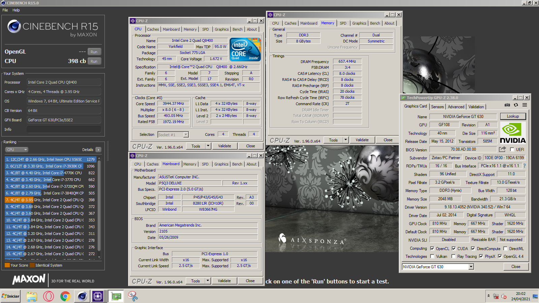
Task: Select ranking row i7-4770K CPU
Action: pos(51,173)
